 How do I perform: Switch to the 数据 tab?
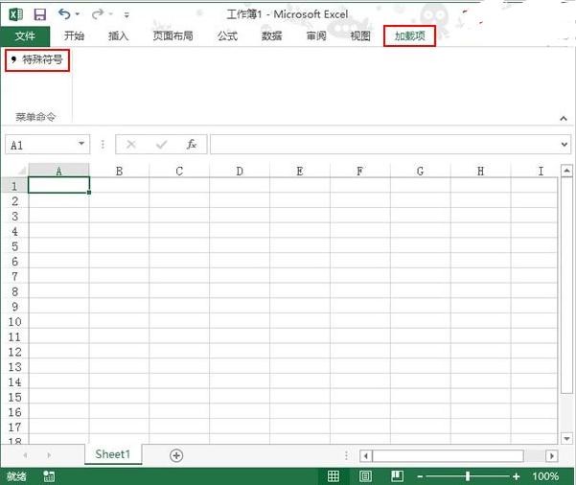coord(272,35)
